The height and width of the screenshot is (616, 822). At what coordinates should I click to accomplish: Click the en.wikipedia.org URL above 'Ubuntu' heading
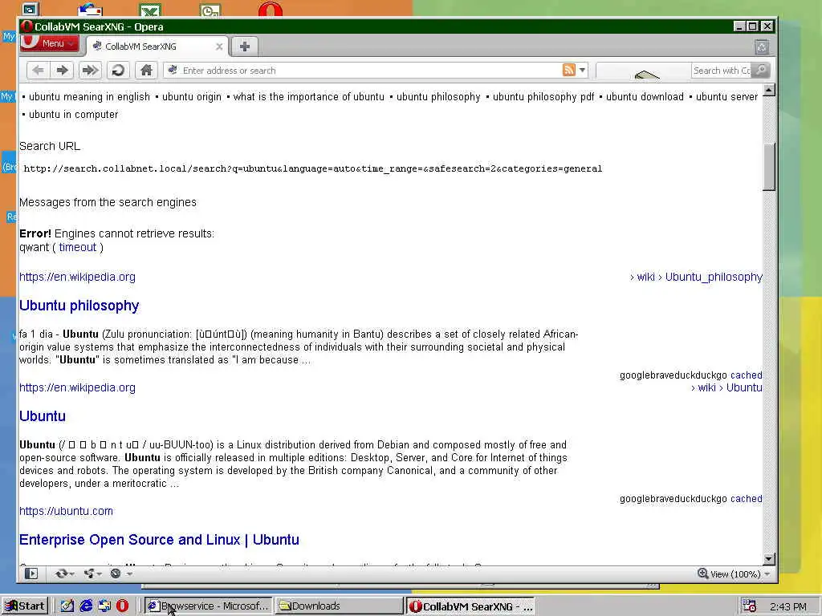point(78,387)
